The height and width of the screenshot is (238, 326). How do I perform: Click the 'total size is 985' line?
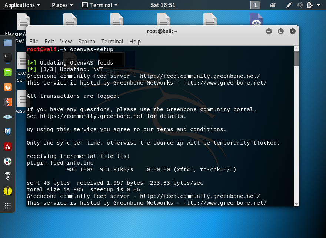coord(83,189)
